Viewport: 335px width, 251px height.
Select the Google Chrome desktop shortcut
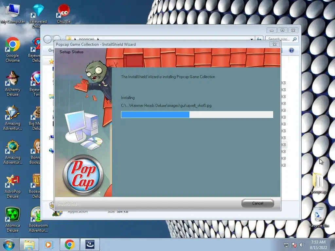tap(13, 50)
